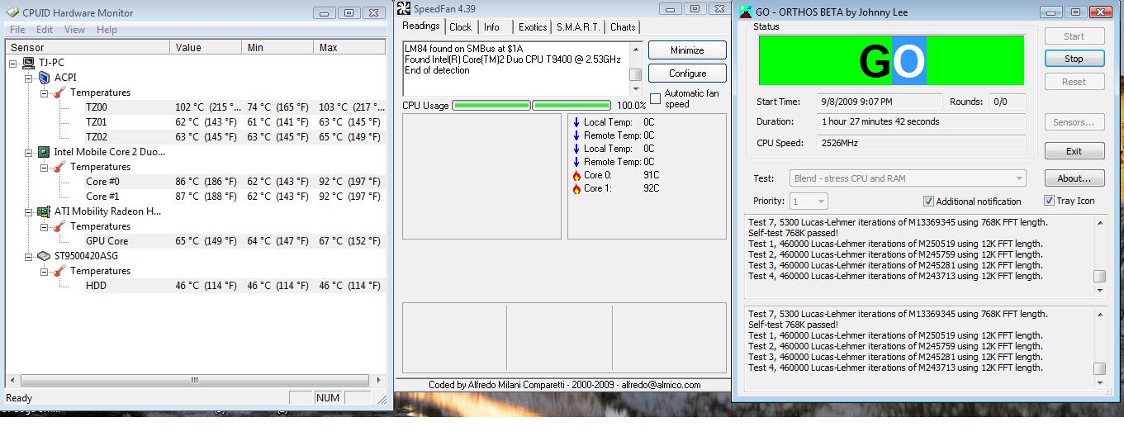Toggle Additional notification checkbox in ORTHOS
The width and height of the screenshot is (1124, 446).
pos(928,201)
